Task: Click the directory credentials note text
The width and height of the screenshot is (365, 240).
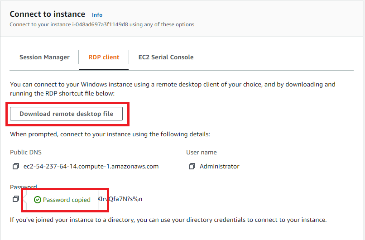Action: click(x=168, y=220)
